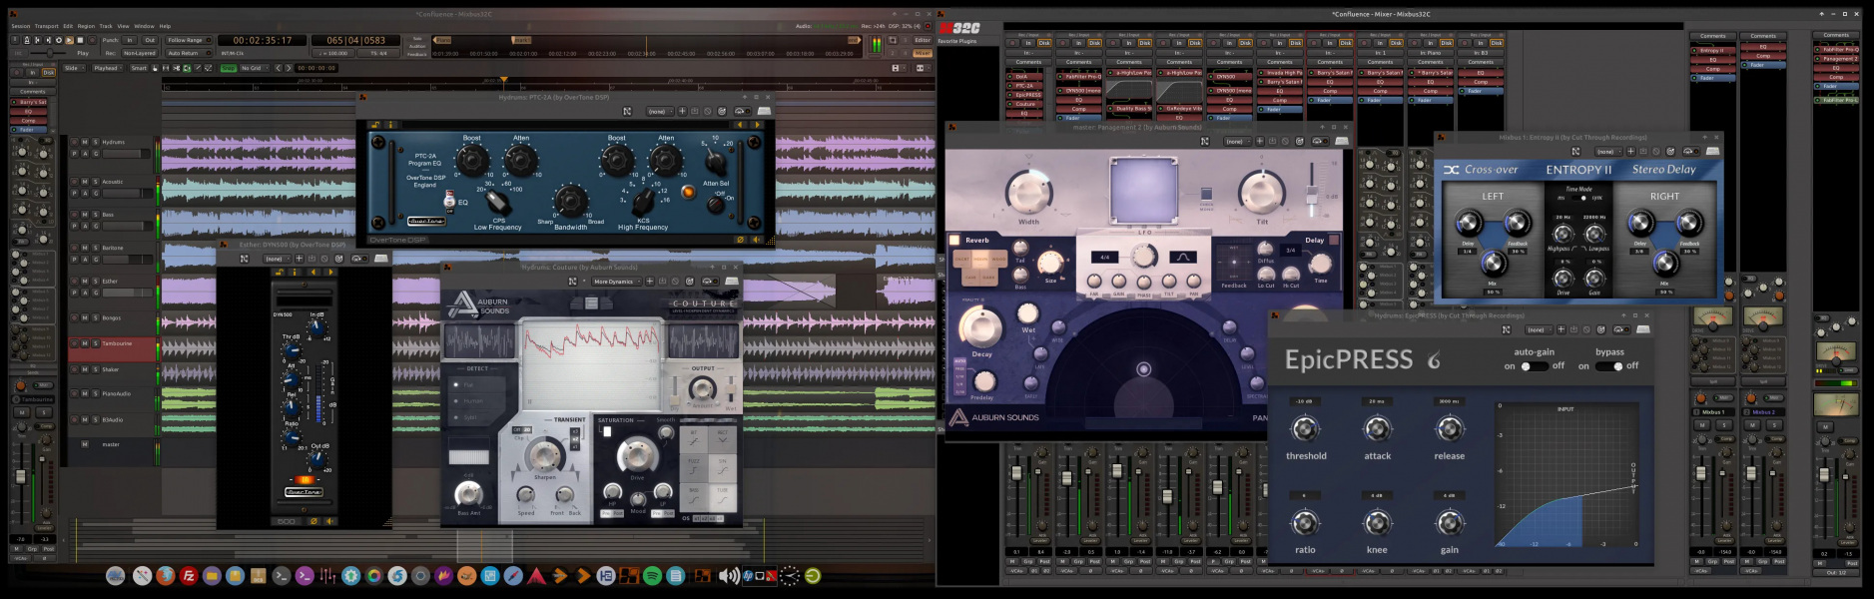Open the Region menu
The height and width of the screenshot is (599, 1874).
86,26
